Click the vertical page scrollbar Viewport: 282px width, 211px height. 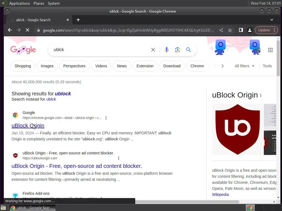278,58
